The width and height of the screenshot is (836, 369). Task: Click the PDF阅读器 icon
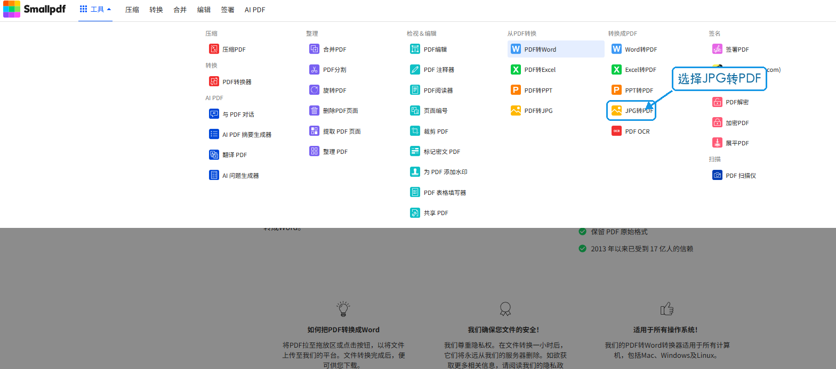click(415, 90)
